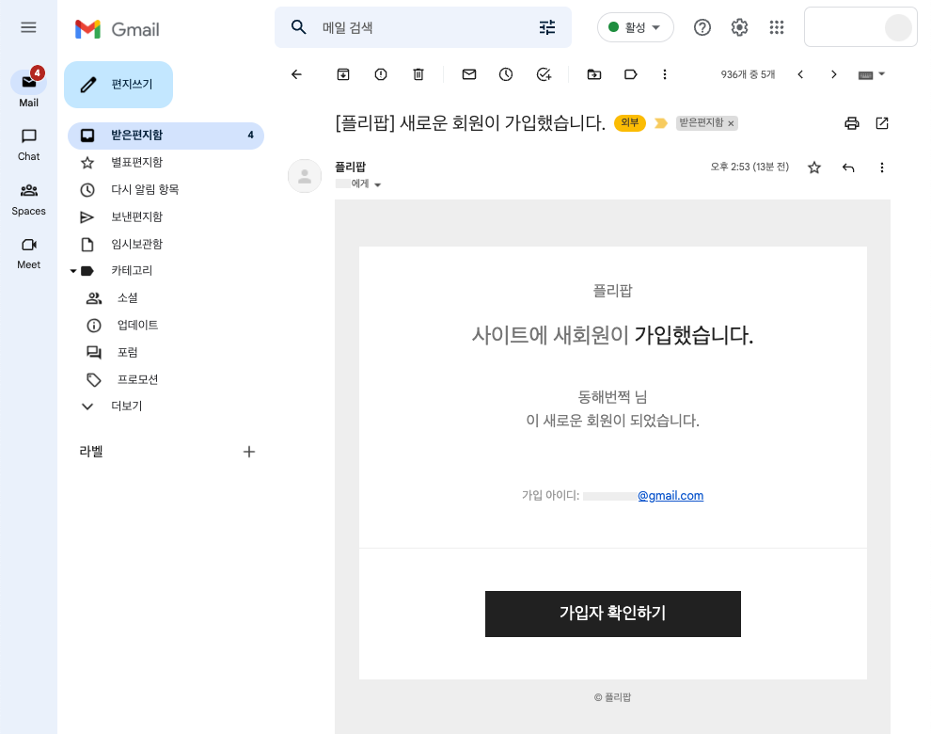Open email in new window
This screenshot has width=931, height=734.
pyautogui.click(x=882, y=123)
